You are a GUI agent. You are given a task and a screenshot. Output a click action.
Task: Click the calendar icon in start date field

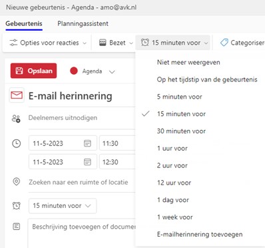click(87, 143)
